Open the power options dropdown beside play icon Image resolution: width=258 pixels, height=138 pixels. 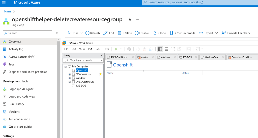point(121,49)
